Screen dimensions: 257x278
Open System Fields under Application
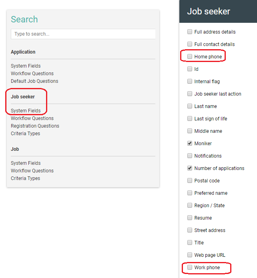[26, 66]
